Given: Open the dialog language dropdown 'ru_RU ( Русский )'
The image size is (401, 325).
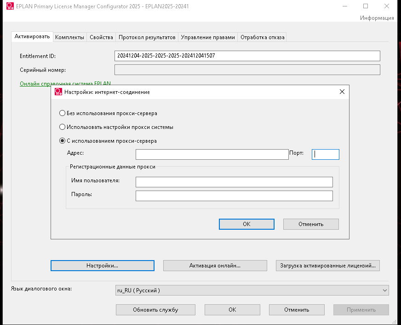Looking at the screenshot, I should click(252, 290).
